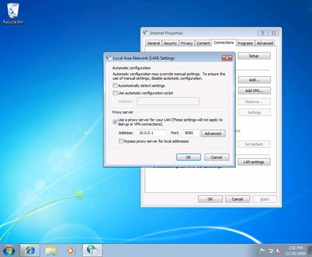Click the Remove... button
This screenshot has height=257, width=312.
coord(255,102)
